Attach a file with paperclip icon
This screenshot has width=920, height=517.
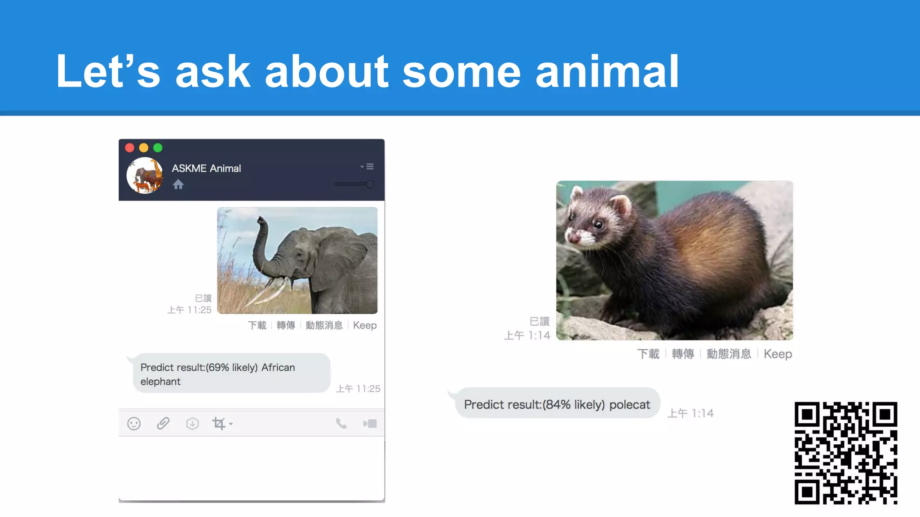tap(163, 423)
